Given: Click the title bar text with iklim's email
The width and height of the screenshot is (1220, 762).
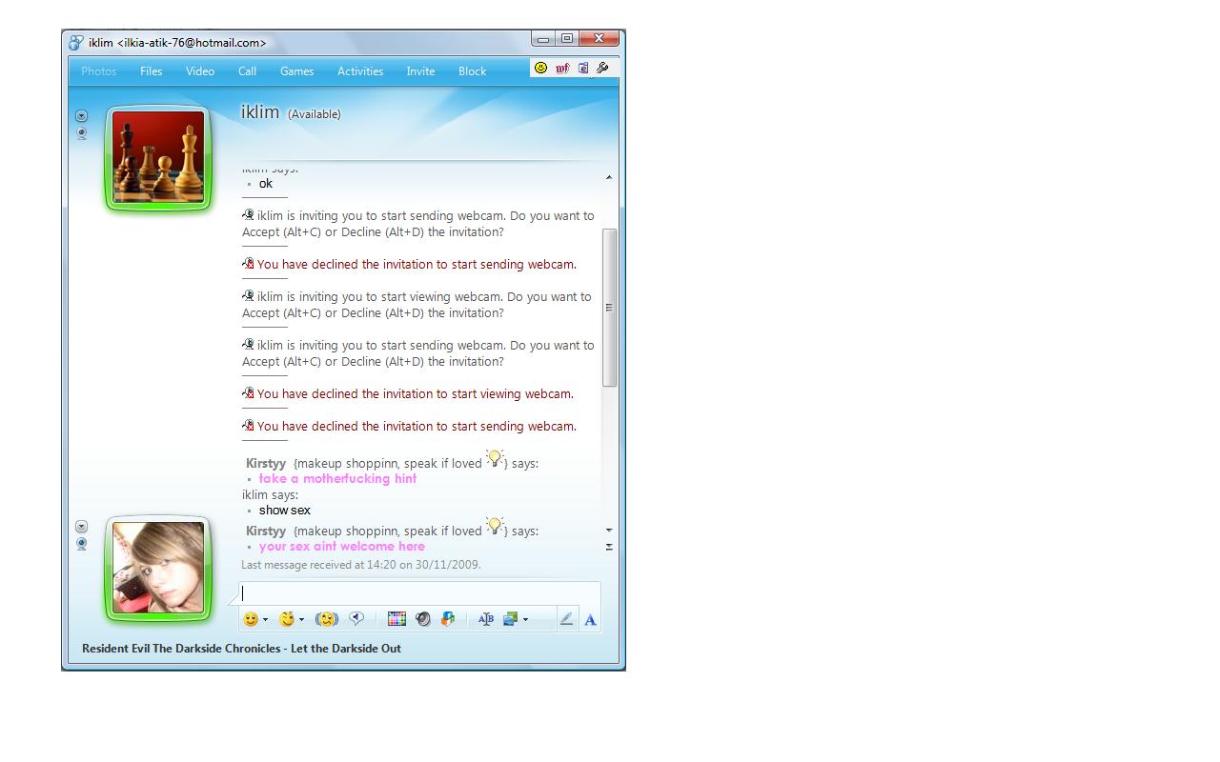Looking at the screenshot, I should pyautogui.click(x=177, y=43).
